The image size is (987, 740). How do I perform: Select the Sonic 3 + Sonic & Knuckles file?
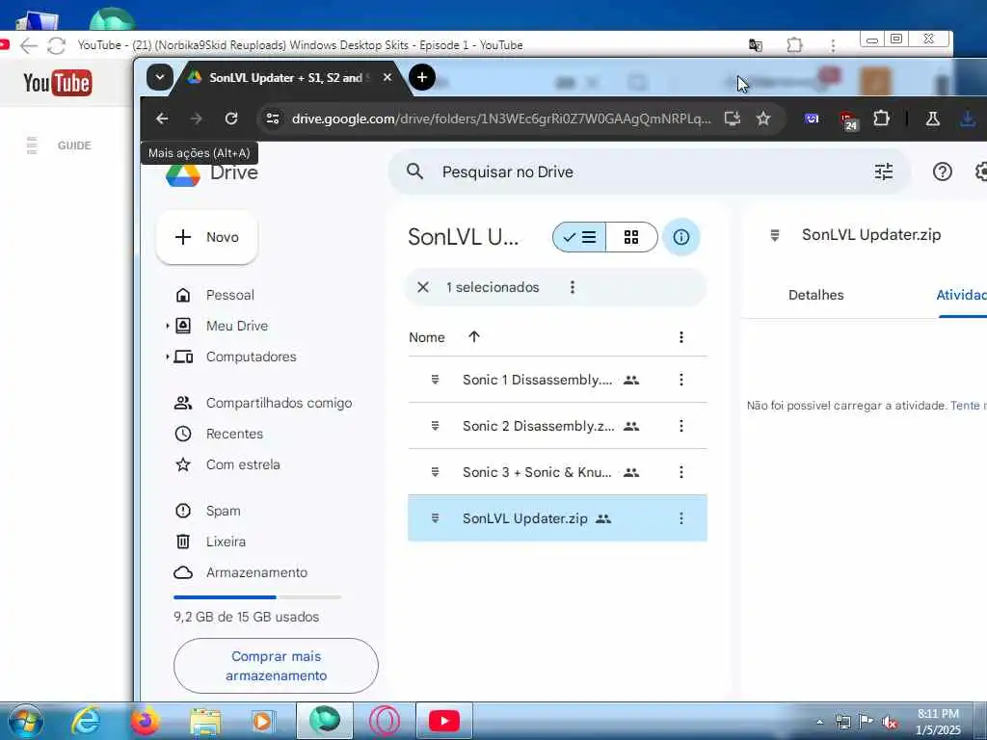tap(557, 472)
